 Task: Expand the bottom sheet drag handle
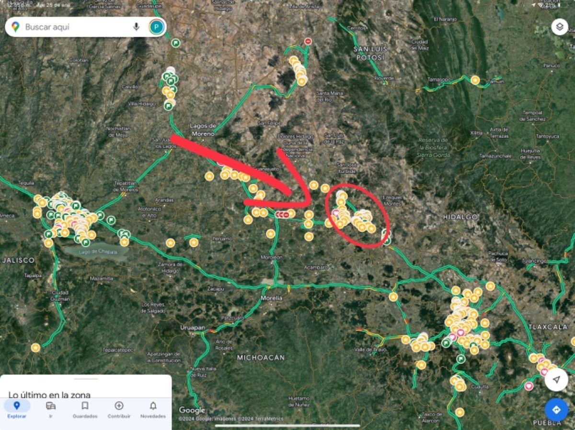(86, 379)
